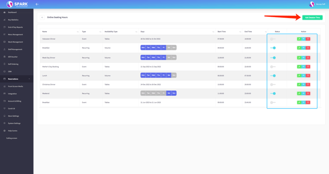Screen dimensions: 329x174
Task: Click back arrow beside Online Seating Hours
Action: [x=42, y=17]
